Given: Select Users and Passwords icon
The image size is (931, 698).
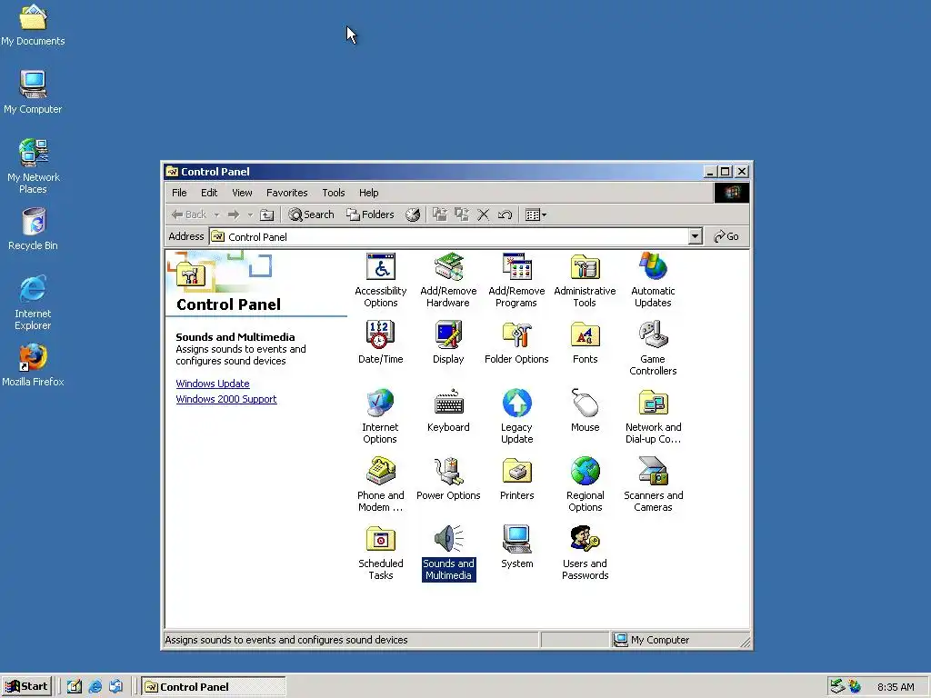Looking at the screenshot, I should click(585, 553).
